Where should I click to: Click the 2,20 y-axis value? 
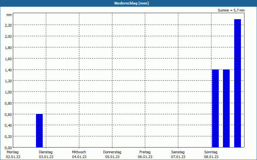pyautogui.click(x=8, y=25)
